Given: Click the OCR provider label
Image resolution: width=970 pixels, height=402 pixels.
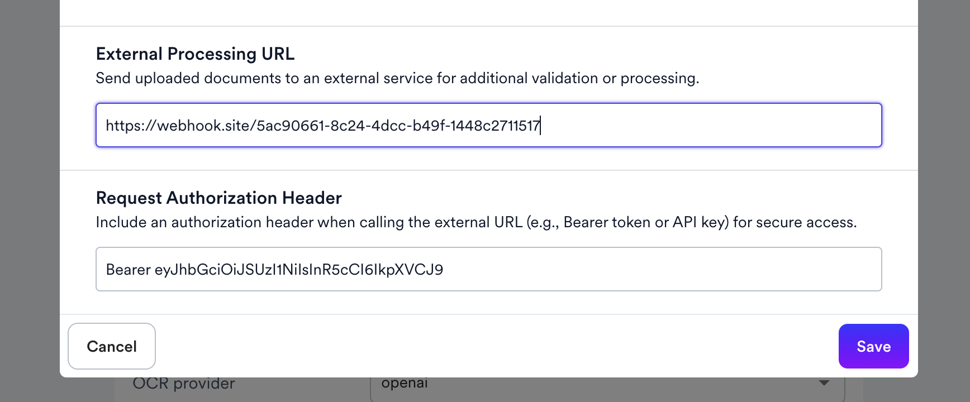Looking at the screenshot, I should tap(184, 384).
